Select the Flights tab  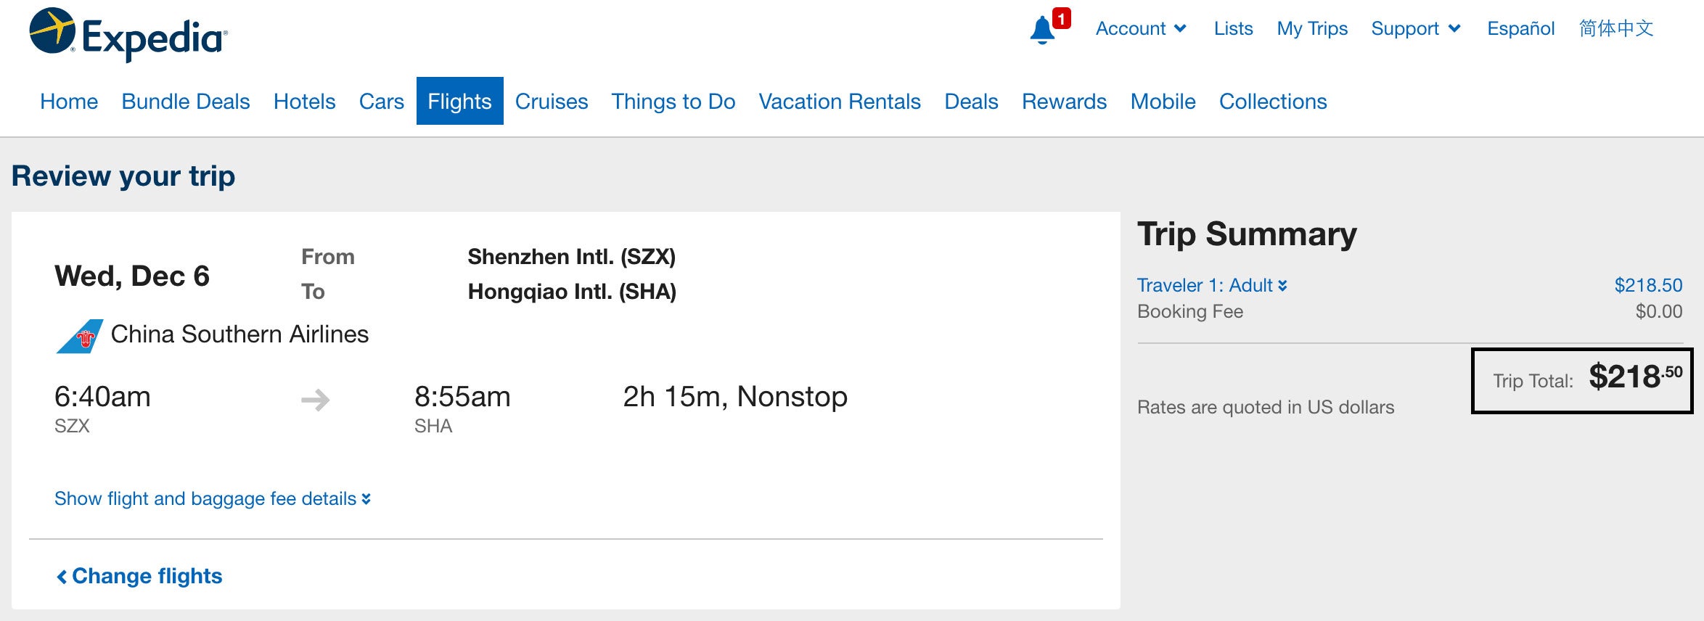tap(459, 101)
